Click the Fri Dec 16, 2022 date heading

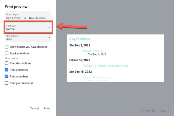(80, 60)
